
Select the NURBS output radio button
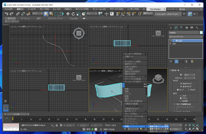click(181, 101)
